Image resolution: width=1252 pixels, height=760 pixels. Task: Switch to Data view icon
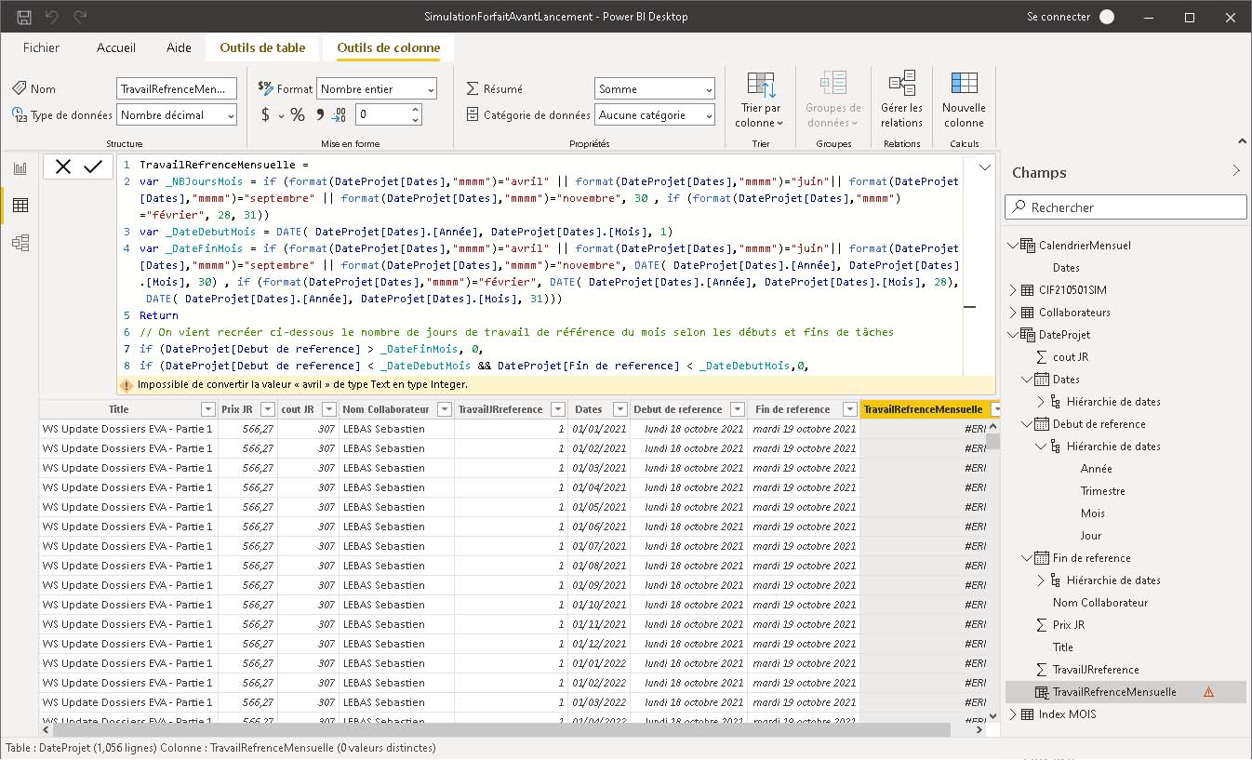tap(20, 206)
